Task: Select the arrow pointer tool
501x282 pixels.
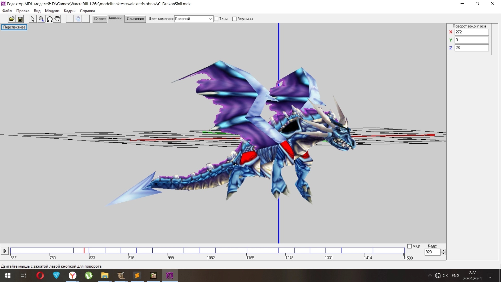Action: point(32,19)
